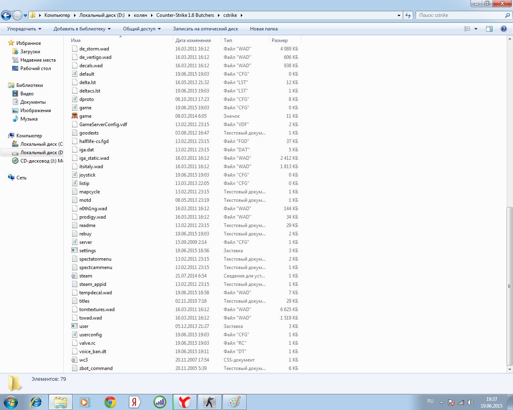Select the 'user' screensaver file icon
This screenshot has width=513, height=410.
coord(75,326)
